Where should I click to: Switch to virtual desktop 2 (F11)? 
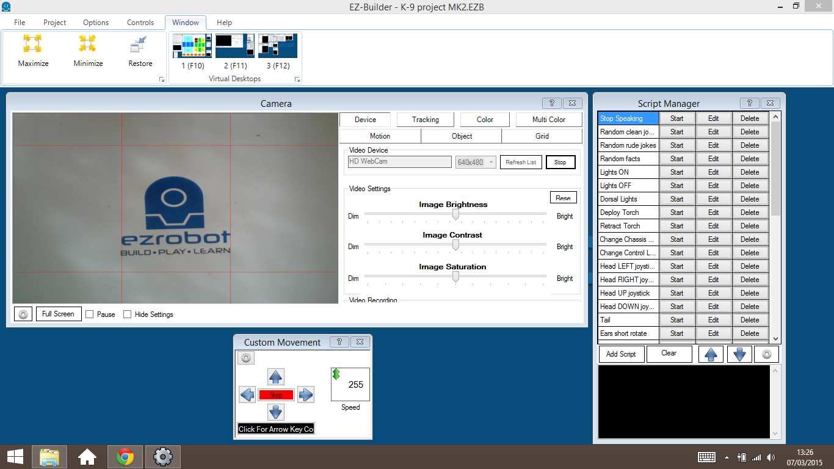234,45
